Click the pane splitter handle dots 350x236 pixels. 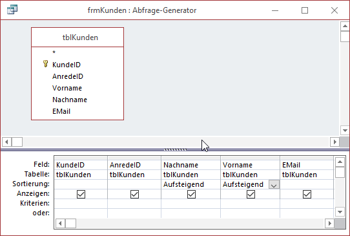tap(175, 150)
